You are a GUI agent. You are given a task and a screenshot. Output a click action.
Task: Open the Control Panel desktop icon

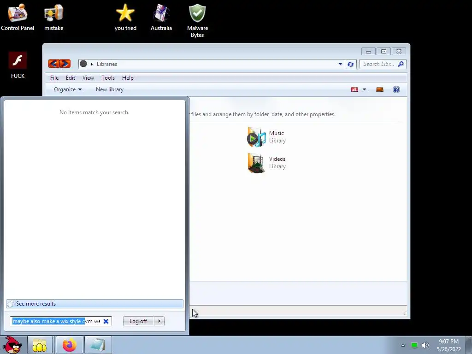tap(18, 18)
